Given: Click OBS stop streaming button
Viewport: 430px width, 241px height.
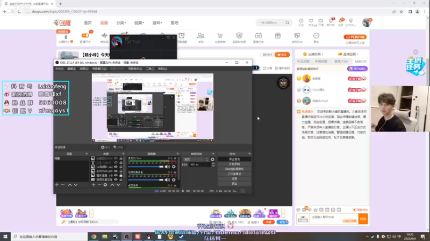Looking at the screenshot, I should 234,159.
